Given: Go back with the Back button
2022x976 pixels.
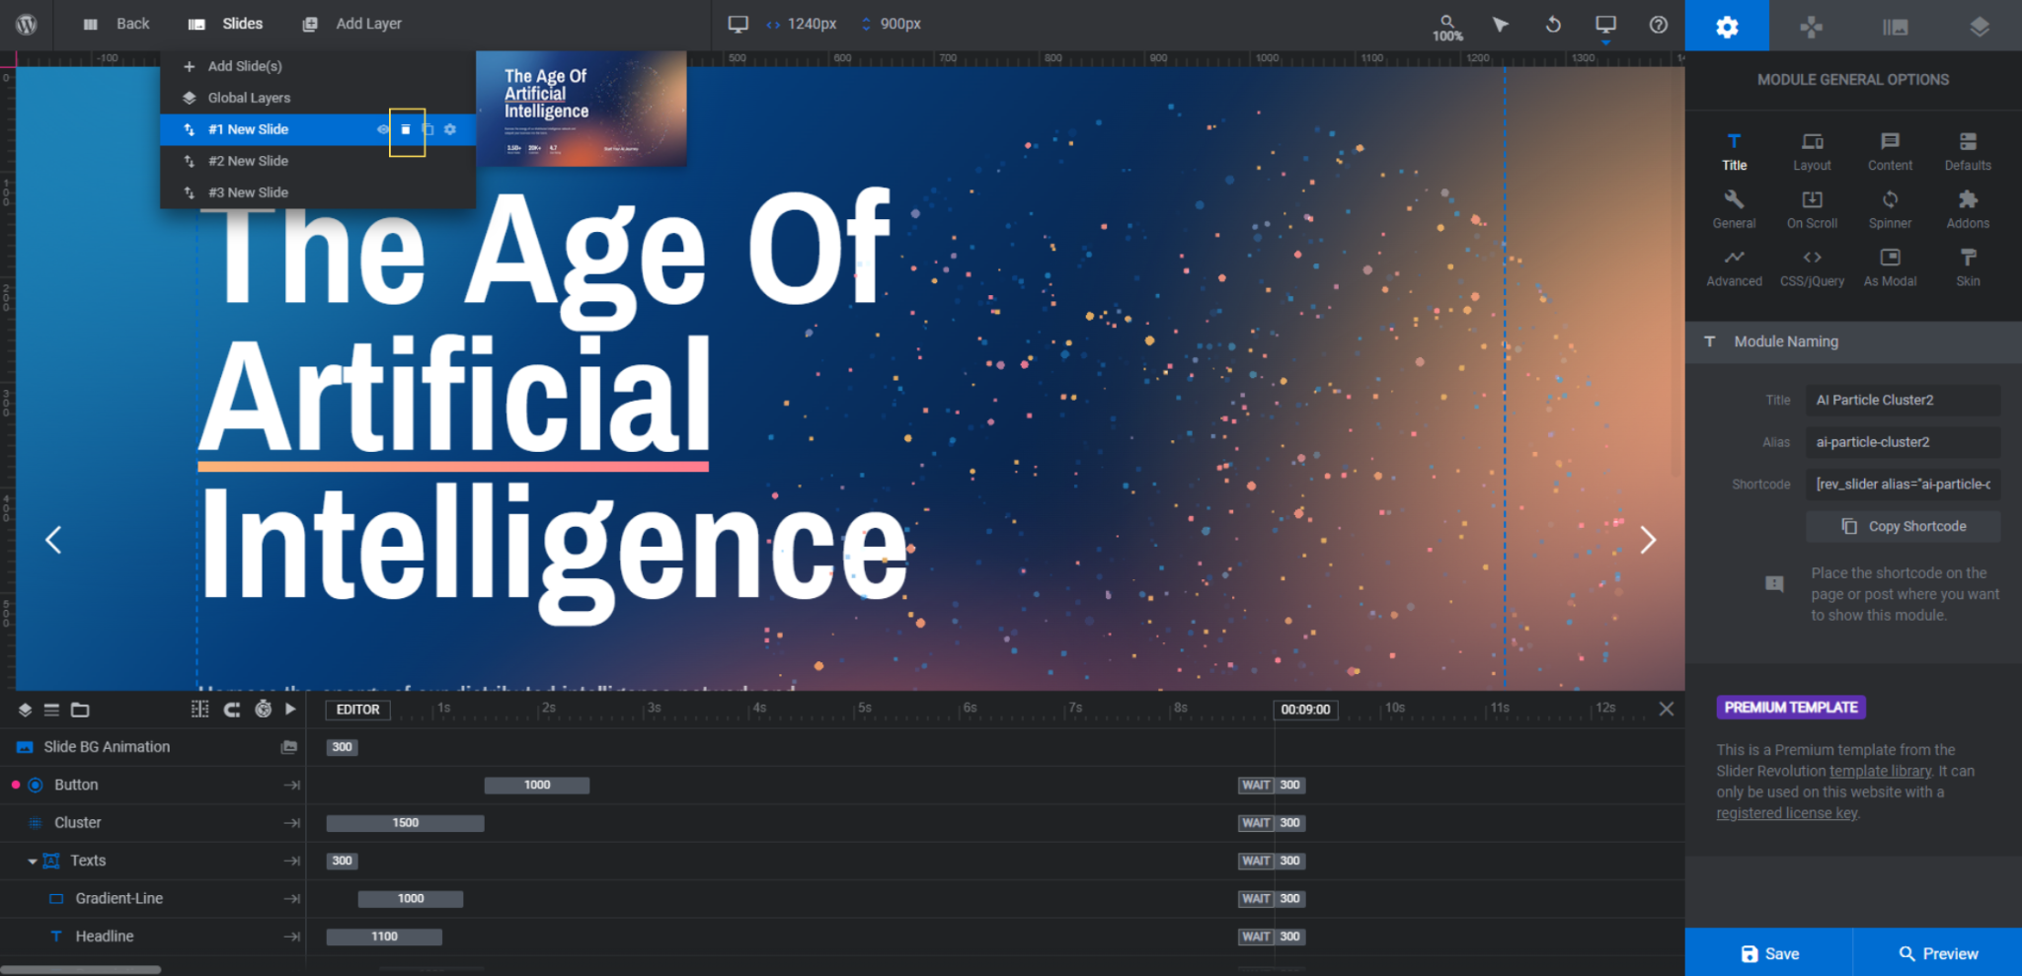Looking at the screenshot, I should pos(117,24).
